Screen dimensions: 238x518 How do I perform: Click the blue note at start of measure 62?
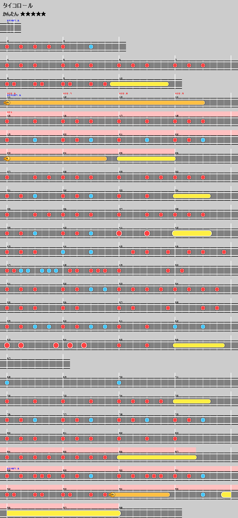coord(175,327)
